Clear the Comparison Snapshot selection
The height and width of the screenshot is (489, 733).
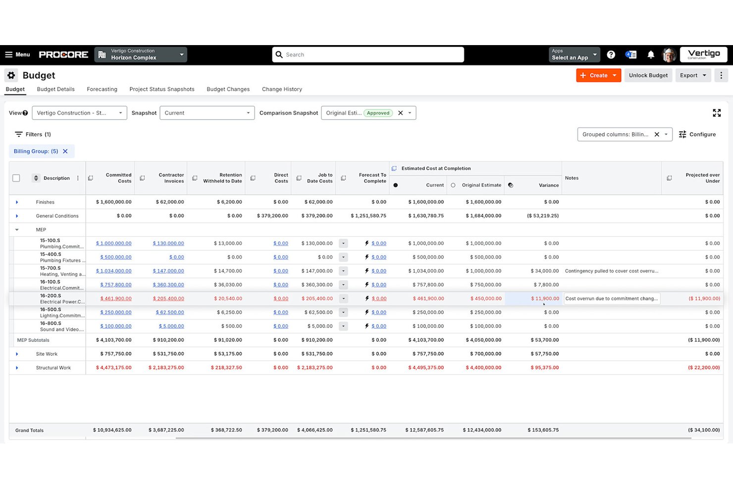tap(401, 113)
